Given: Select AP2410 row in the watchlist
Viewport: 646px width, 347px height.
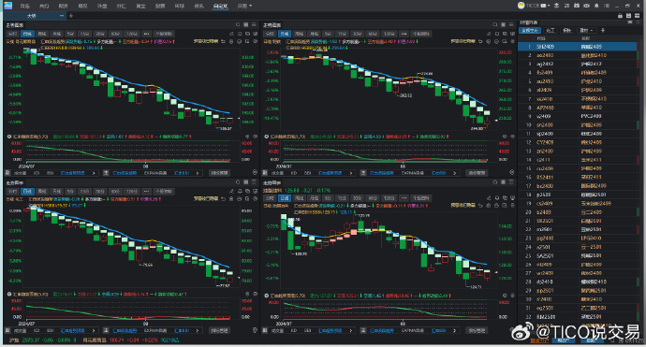Looking at the screenshot, I should (x=578, y=108).
